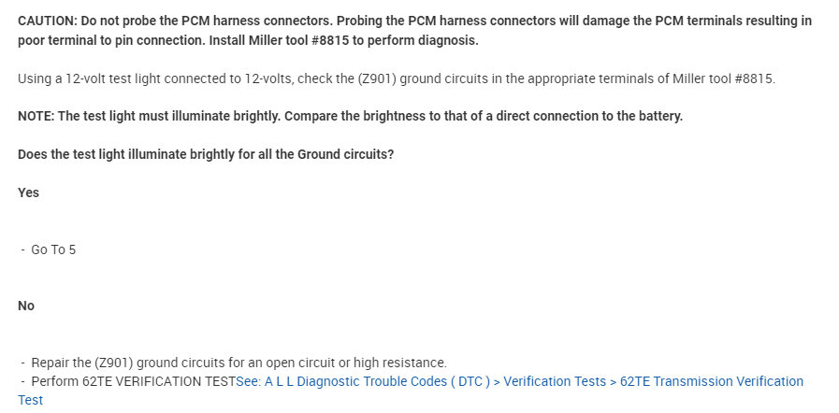Select the bold 'Yes' answer
The image size is (839, 413).
[28, 192]
